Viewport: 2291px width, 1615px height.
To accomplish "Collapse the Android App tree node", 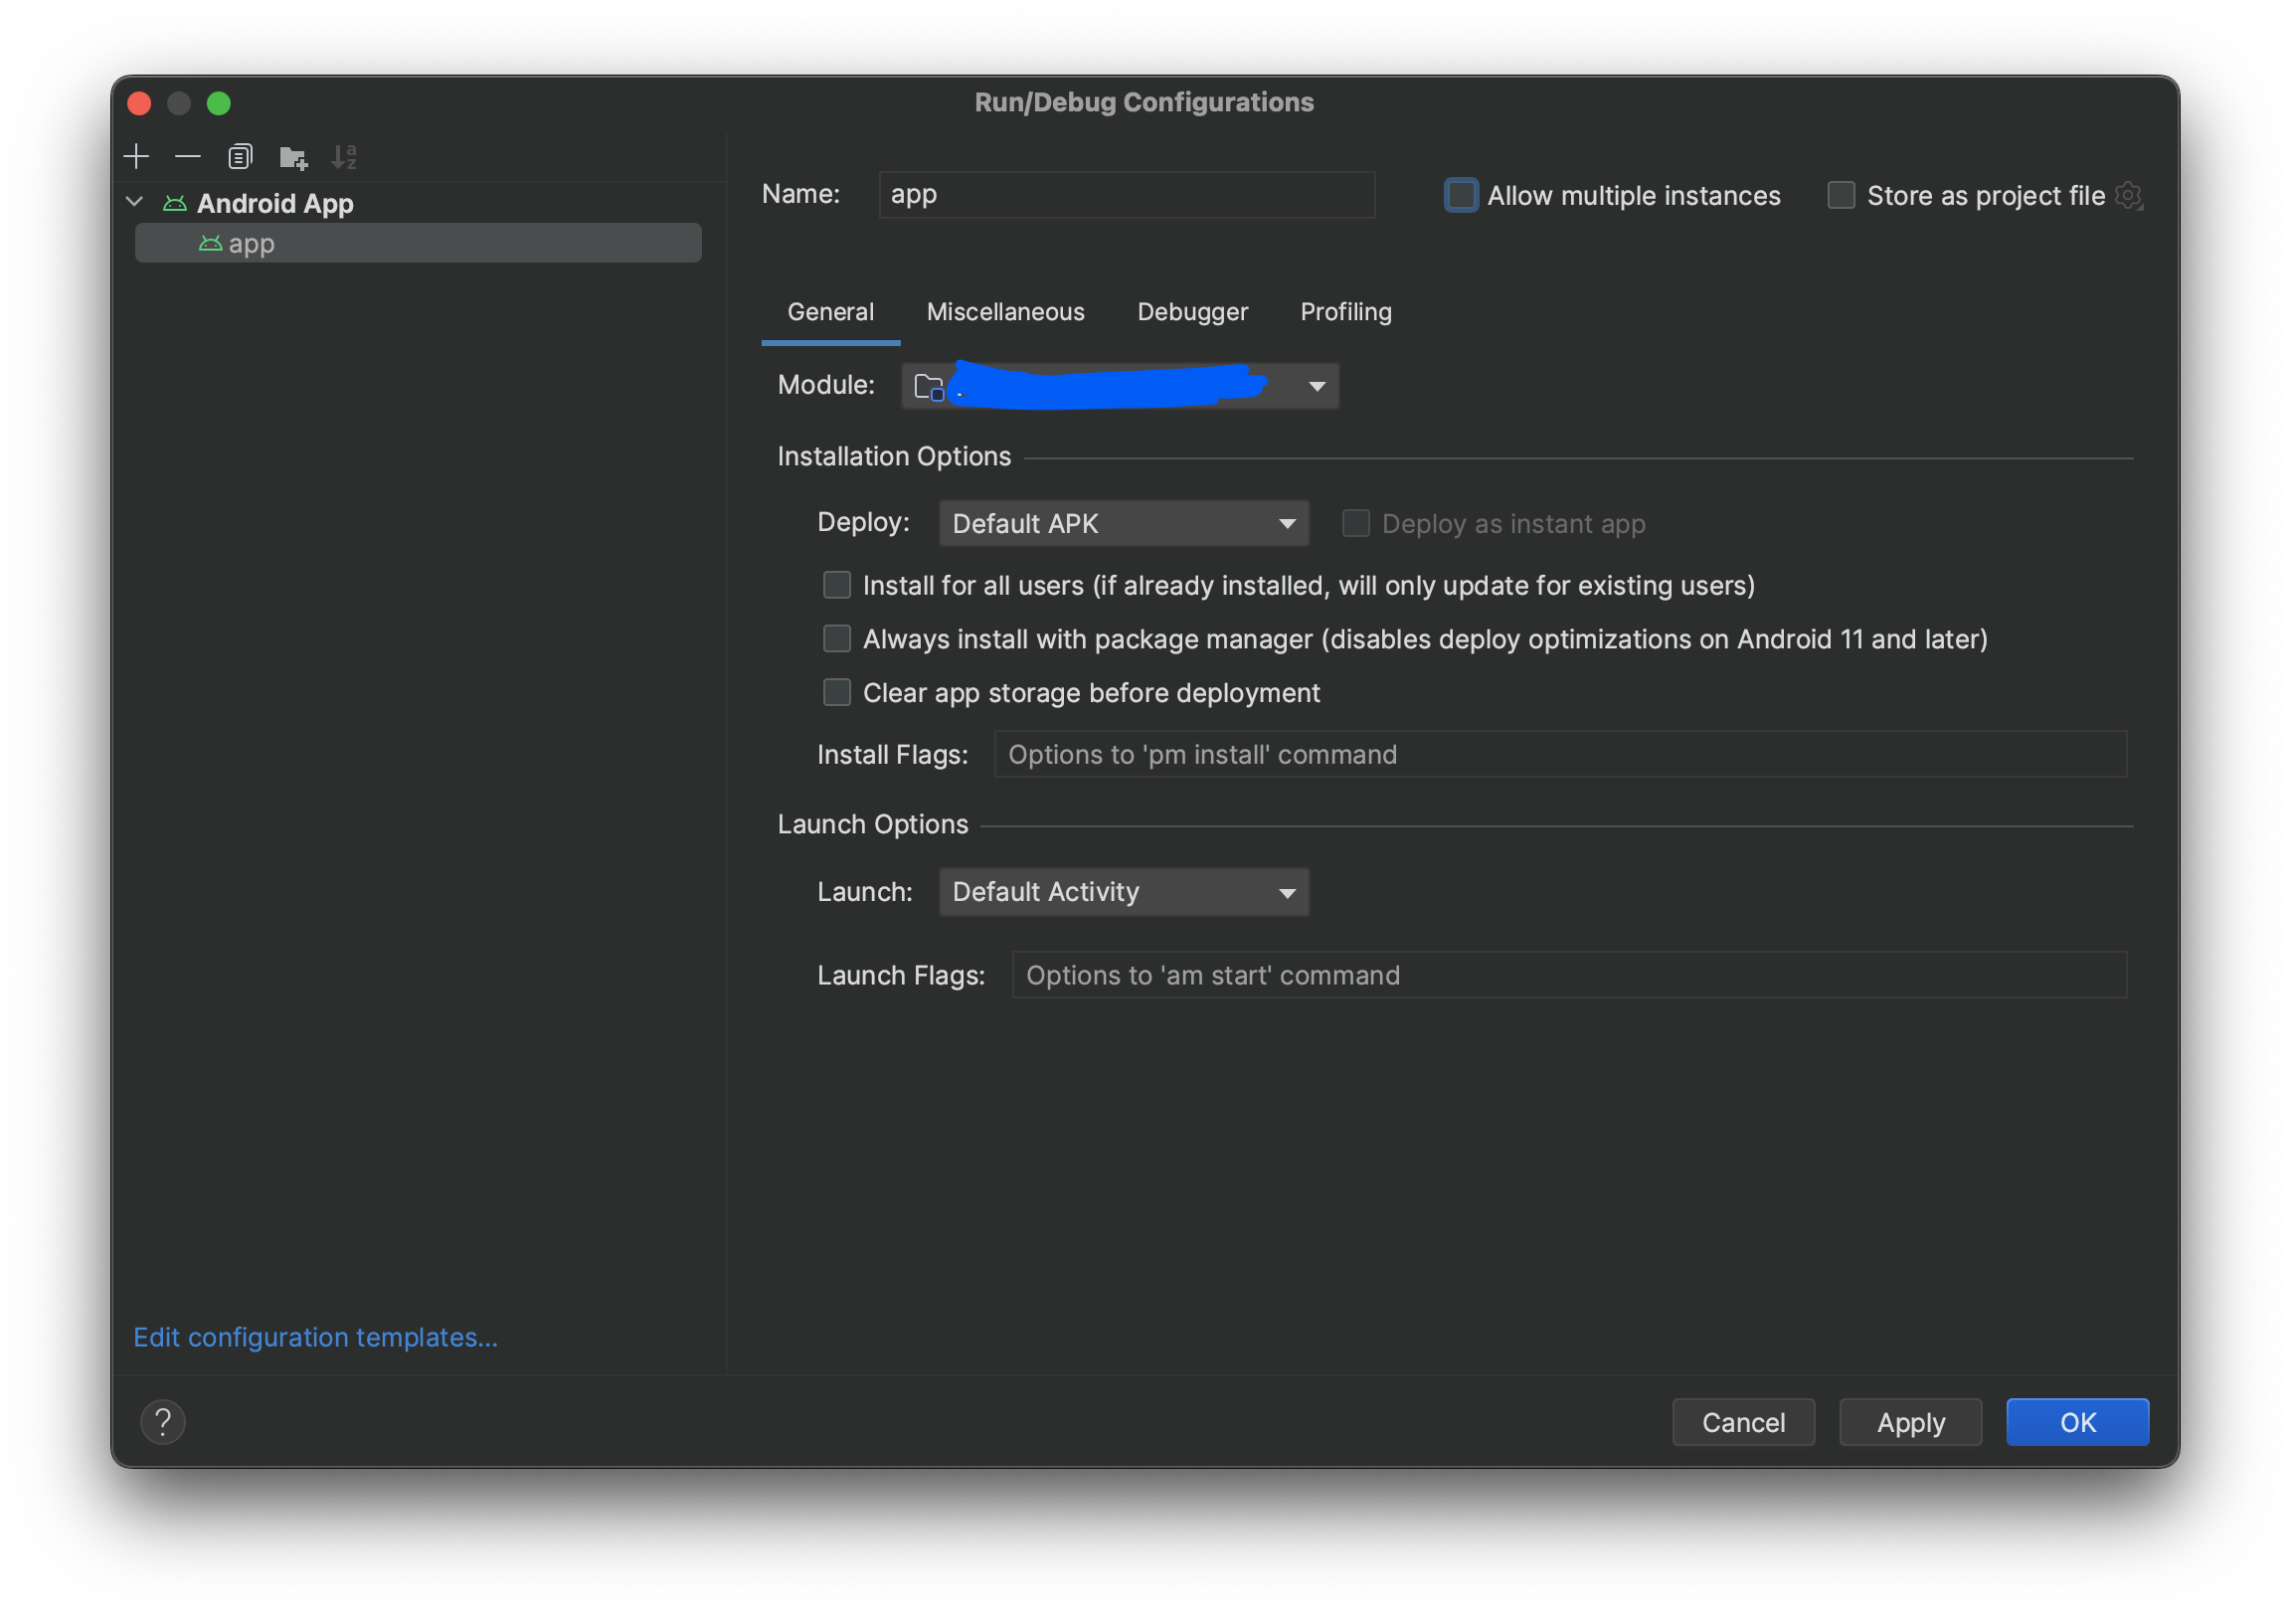I will [x=134, y=202].
